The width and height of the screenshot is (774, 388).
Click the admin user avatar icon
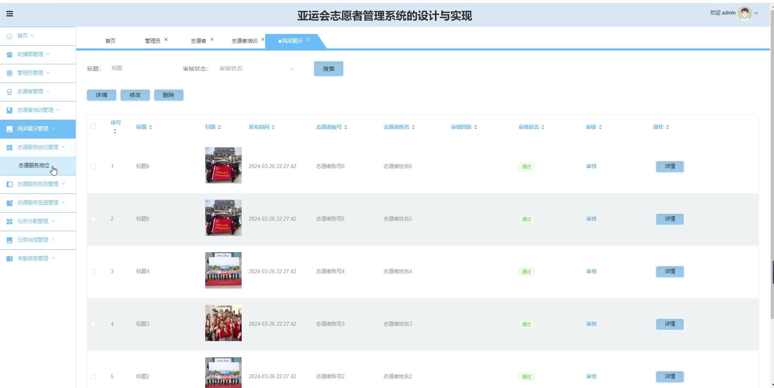744,13
